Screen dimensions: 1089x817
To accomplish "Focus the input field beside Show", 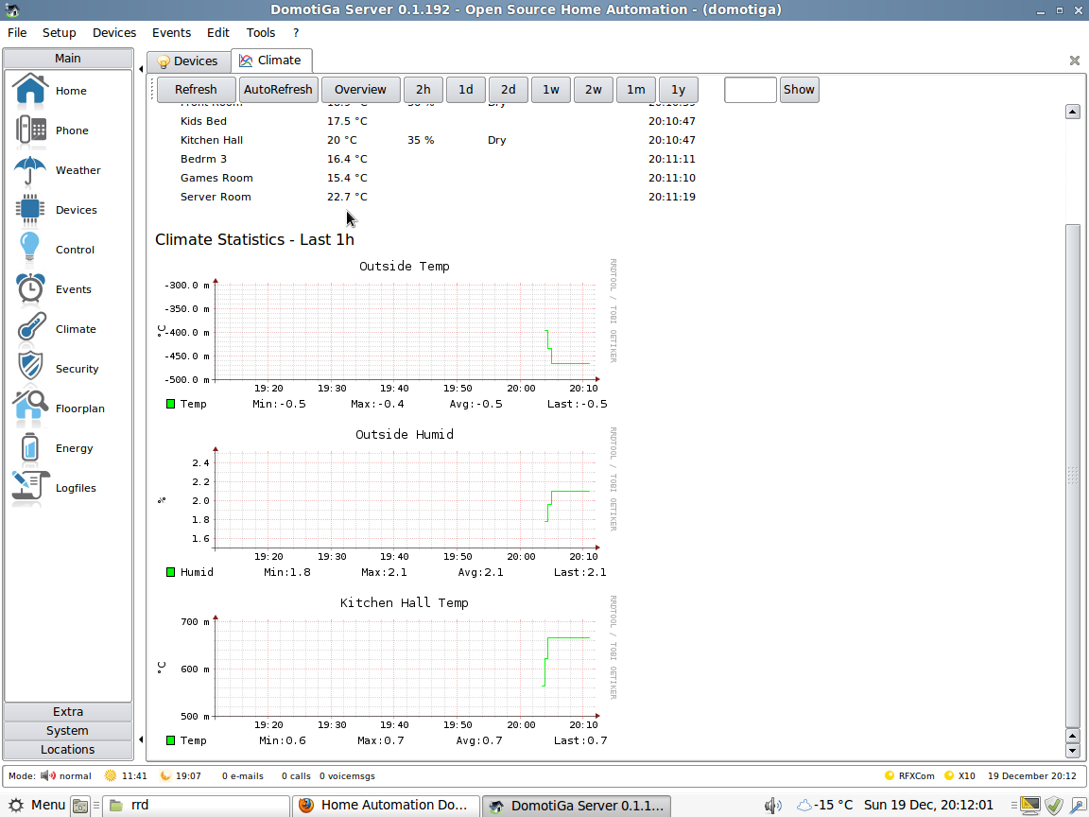I will (750, 90).
